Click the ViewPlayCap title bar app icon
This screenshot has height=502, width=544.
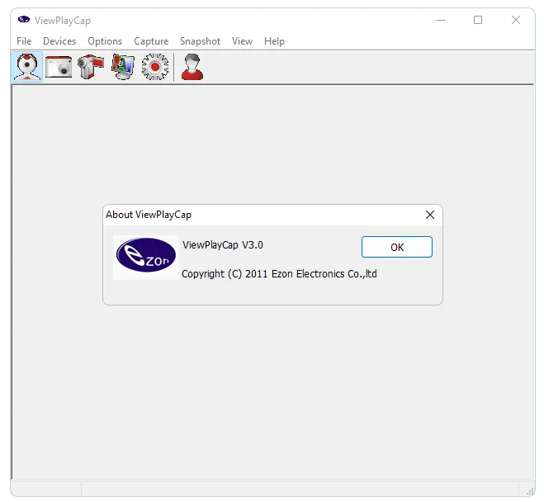tap(24, 20)
